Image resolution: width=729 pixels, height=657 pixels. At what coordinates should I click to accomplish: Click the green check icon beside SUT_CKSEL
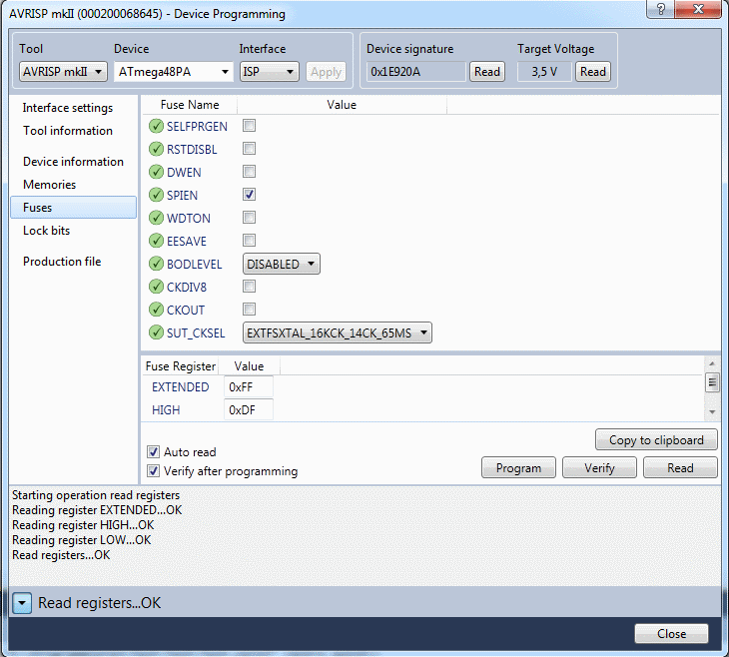[156, 332]
